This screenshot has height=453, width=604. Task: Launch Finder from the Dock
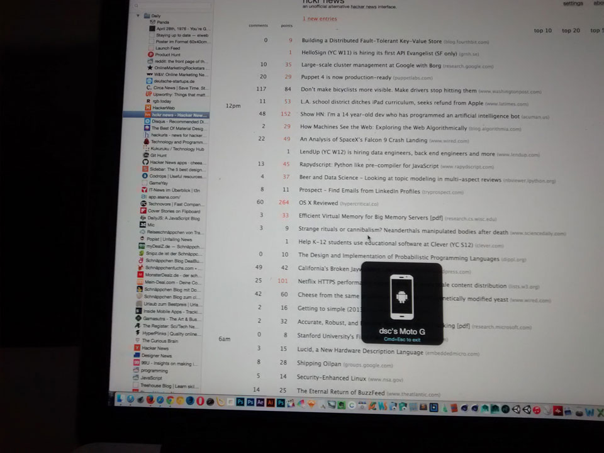click(120, 399)
